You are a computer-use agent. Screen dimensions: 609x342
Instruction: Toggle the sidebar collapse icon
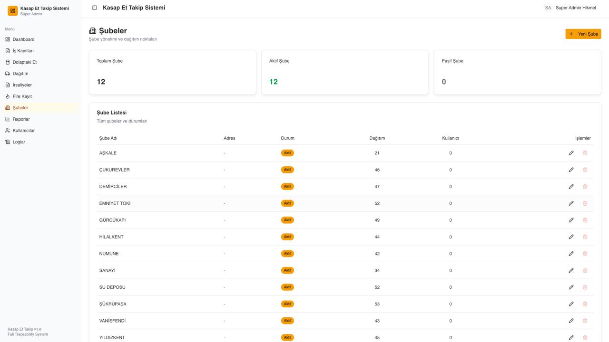[95, 8]
